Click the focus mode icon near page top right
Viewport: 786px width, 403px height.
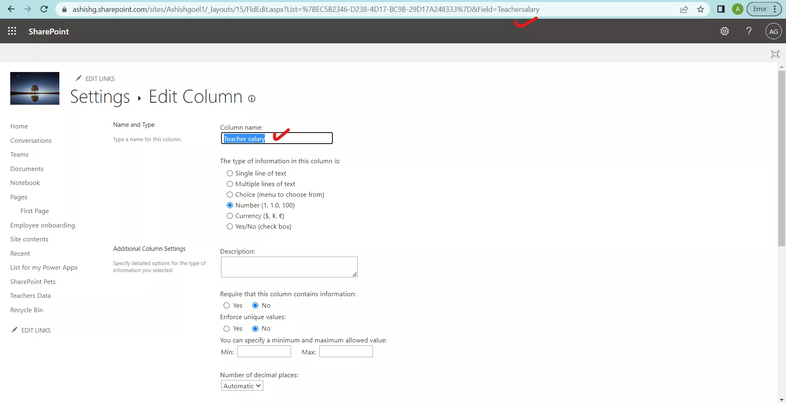[x=775, y=54]
